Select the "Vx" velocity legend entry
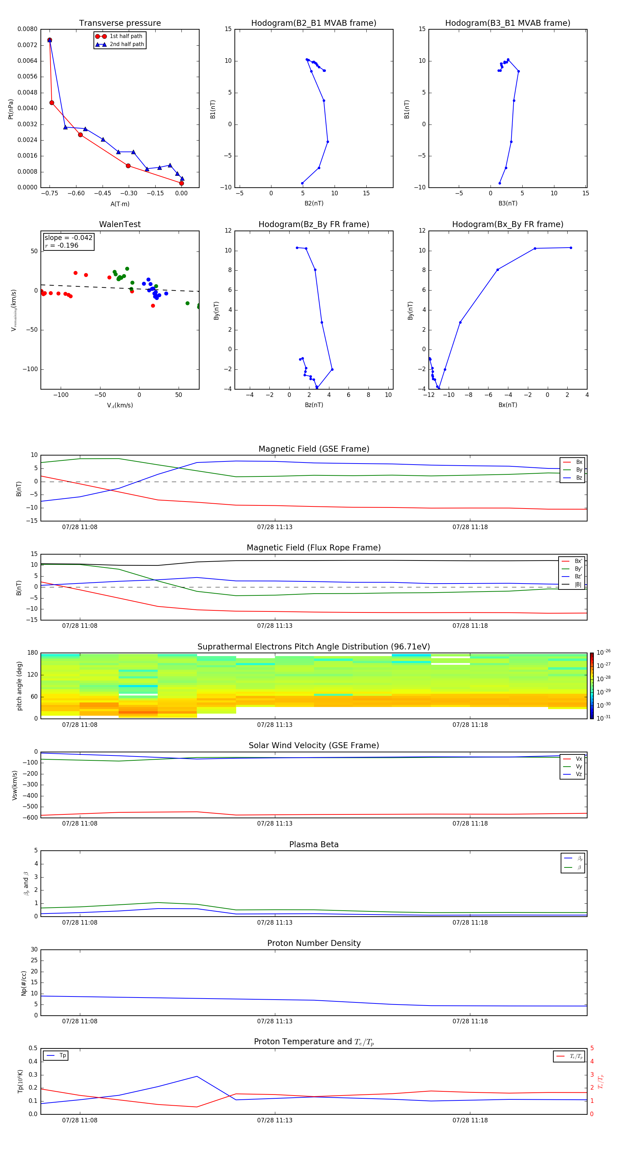Image resolution: width=628 pixels, height=1151 pixels. [x=573, y=759]
